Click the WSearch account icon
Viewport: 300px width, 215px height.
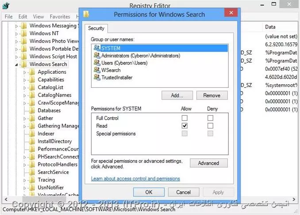point(97,70)
